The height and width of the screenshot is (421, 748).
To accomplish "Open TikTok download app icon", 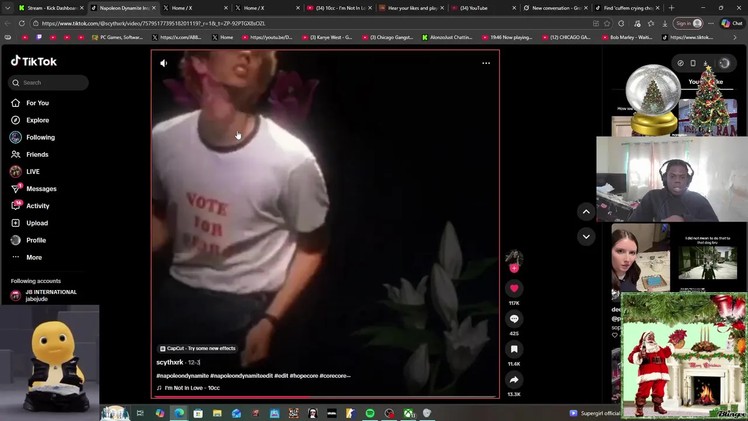I will point(705,63).
